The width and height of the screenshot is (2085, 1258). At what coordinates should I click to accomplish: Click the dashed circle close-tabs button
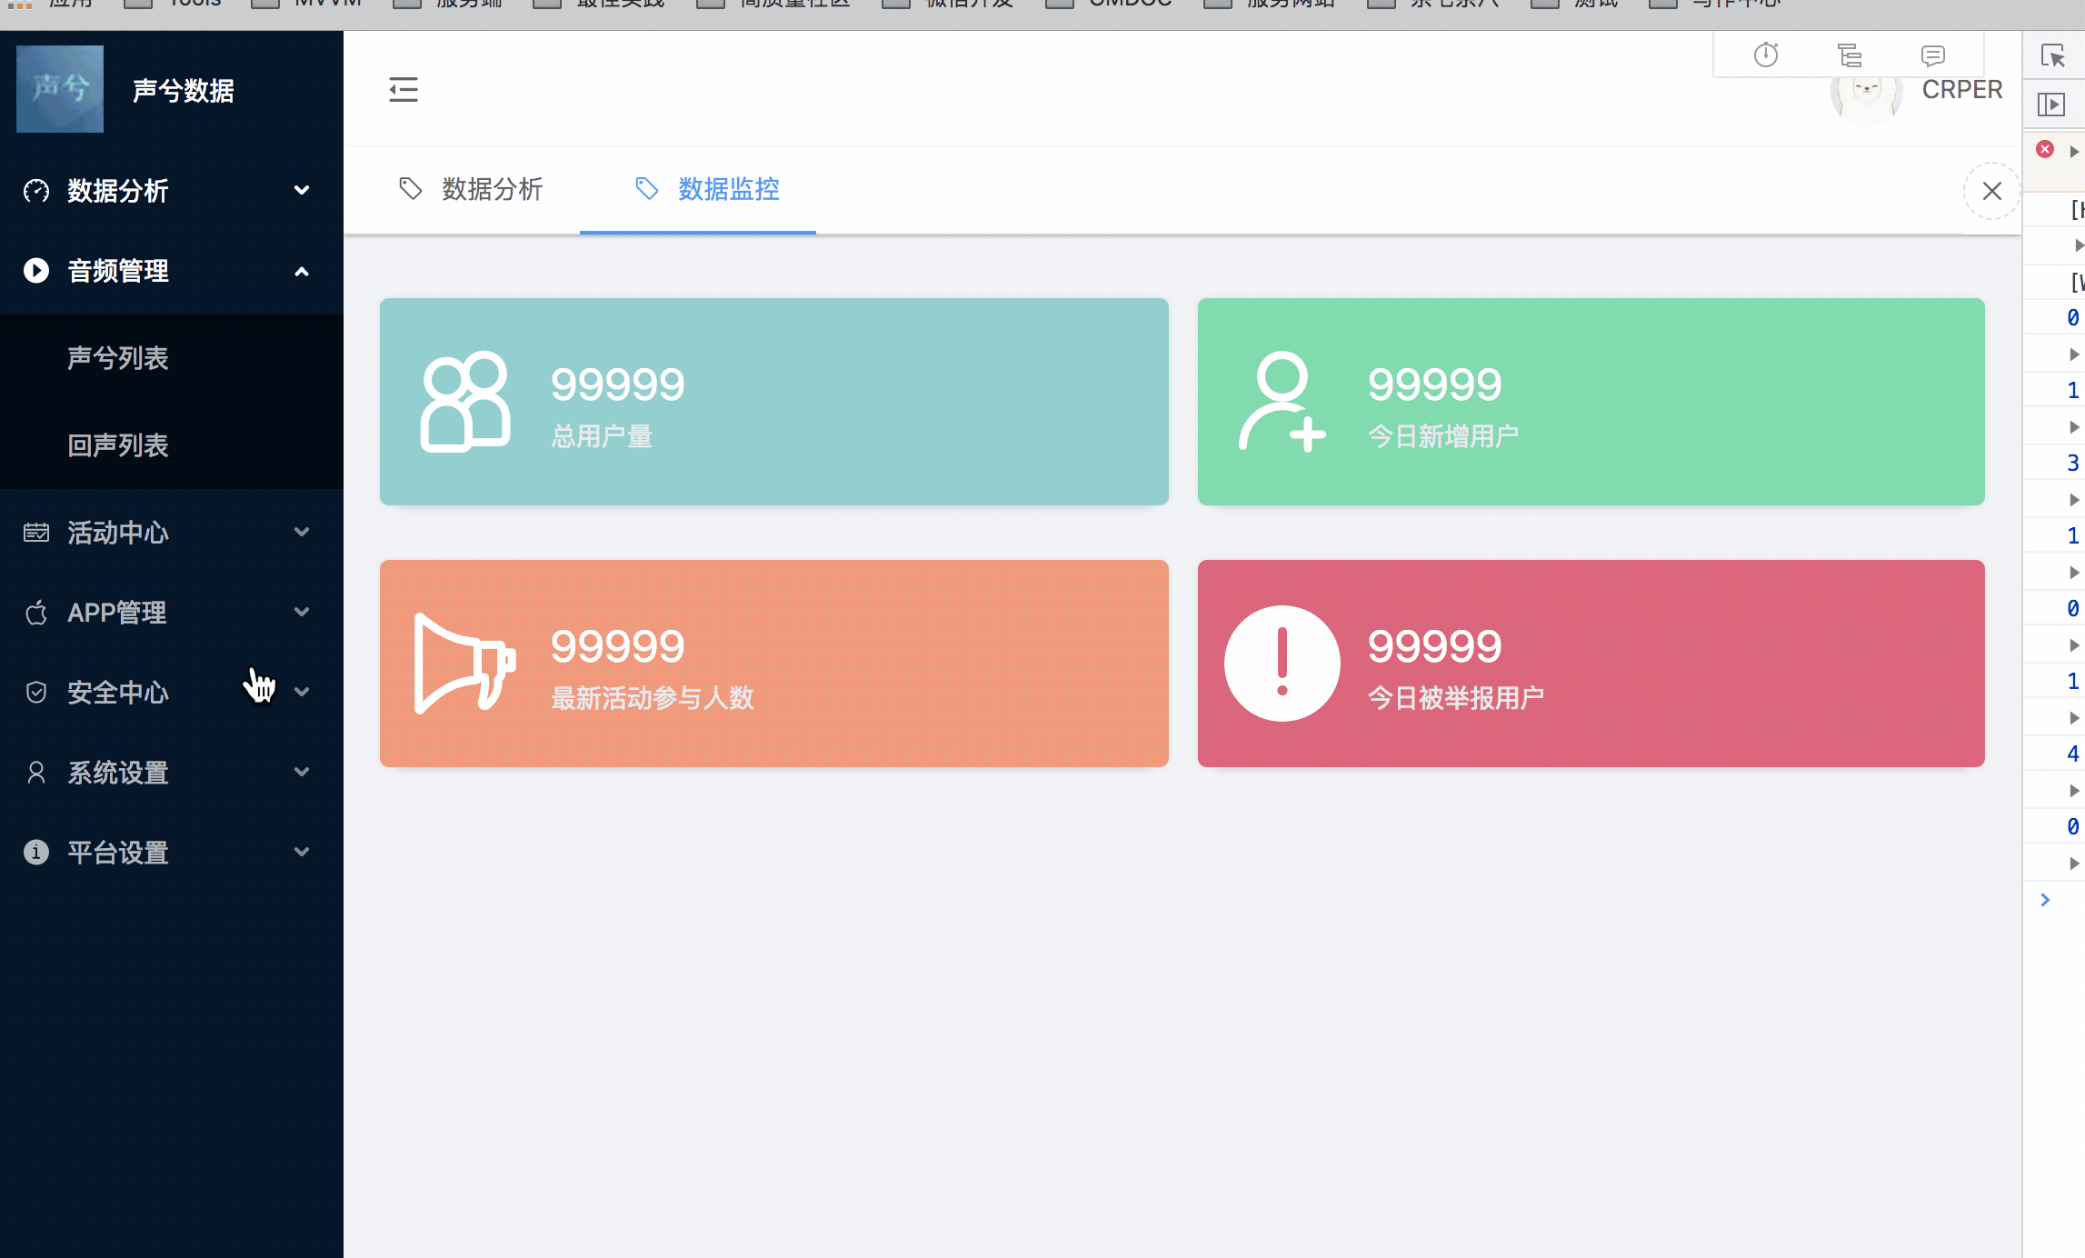click(x=1991, y=191)
